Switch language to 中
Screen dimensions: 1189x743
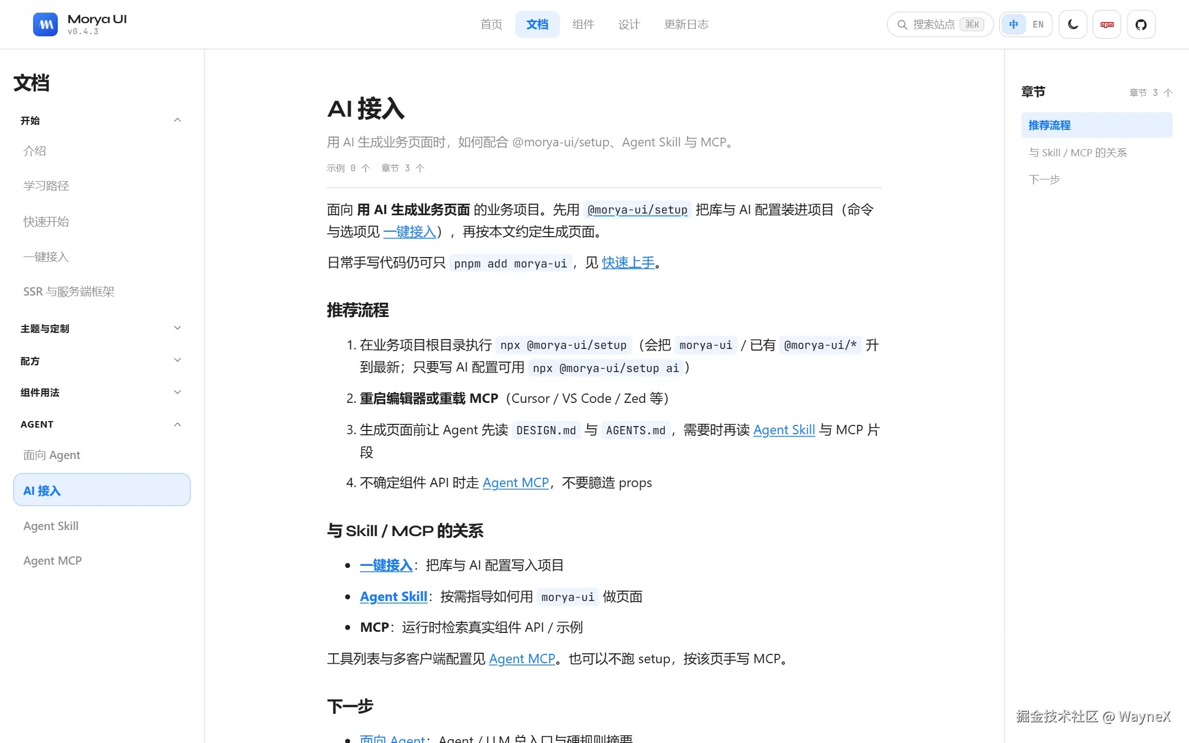click(x=1013, y=24)
